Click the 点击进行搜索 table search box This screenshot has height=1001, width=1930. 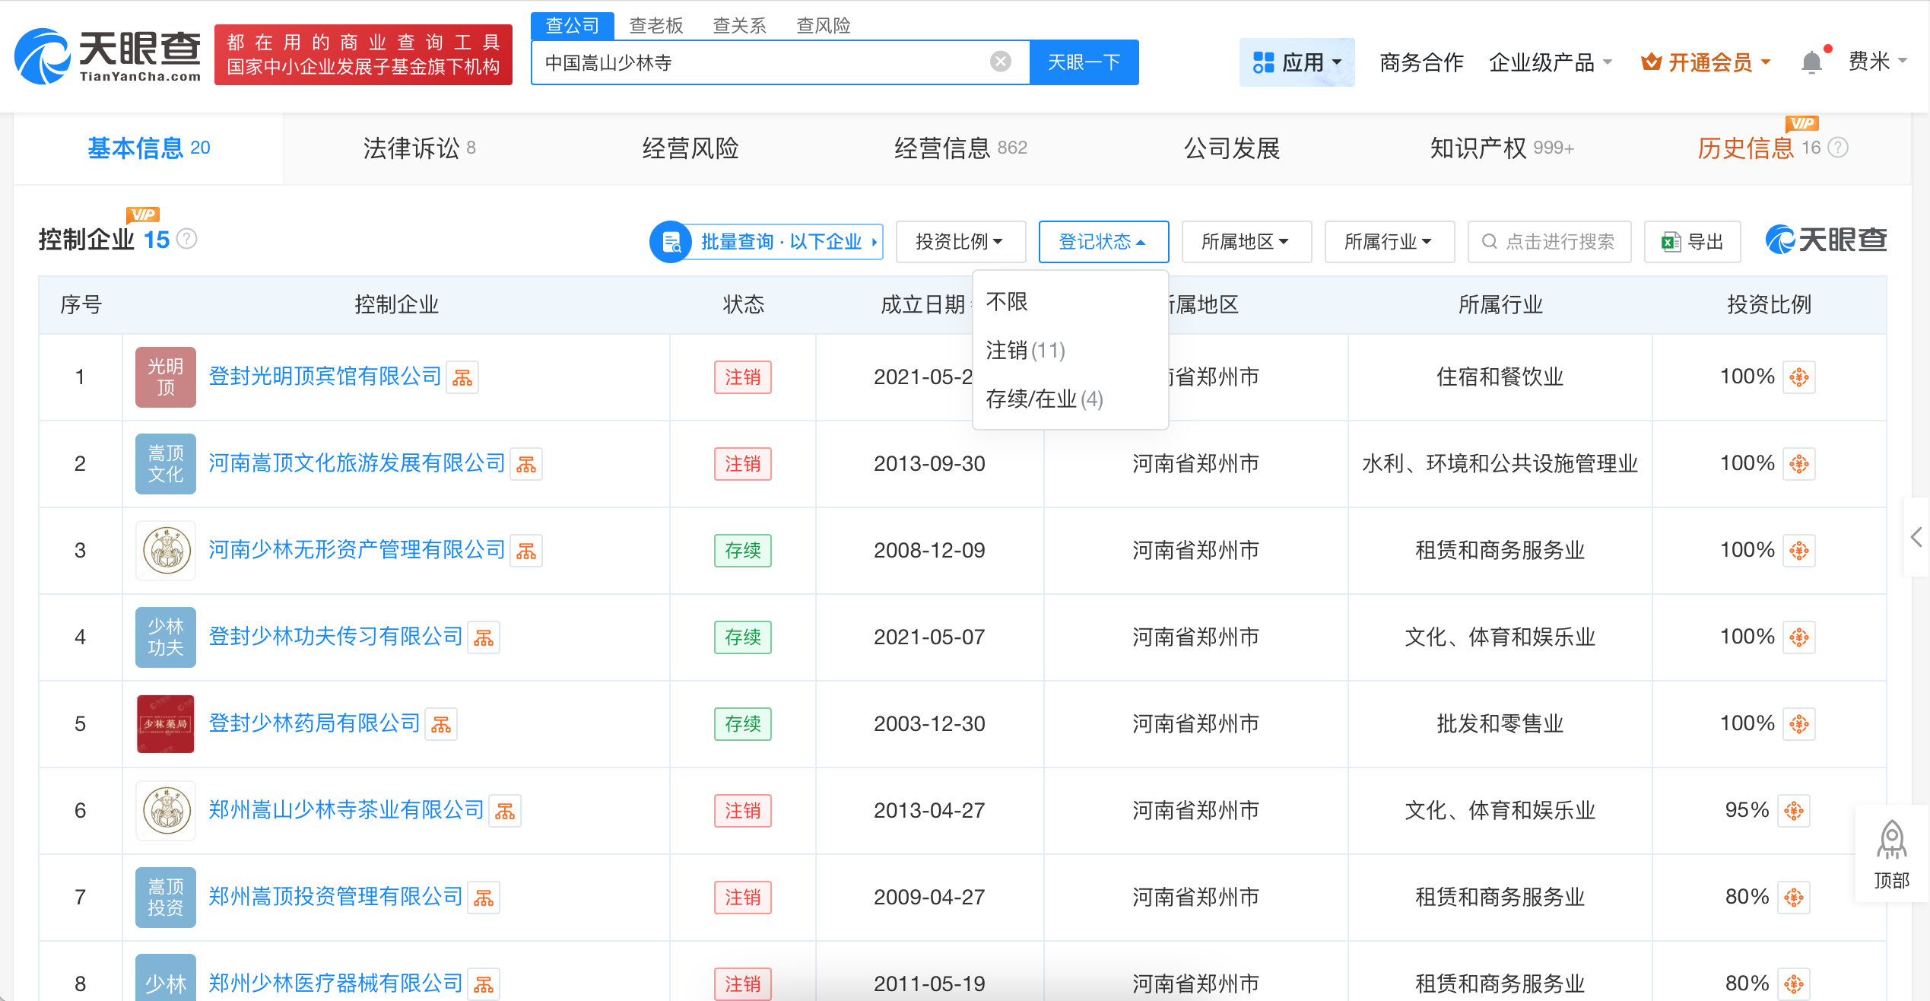[x=1549, y=242]
